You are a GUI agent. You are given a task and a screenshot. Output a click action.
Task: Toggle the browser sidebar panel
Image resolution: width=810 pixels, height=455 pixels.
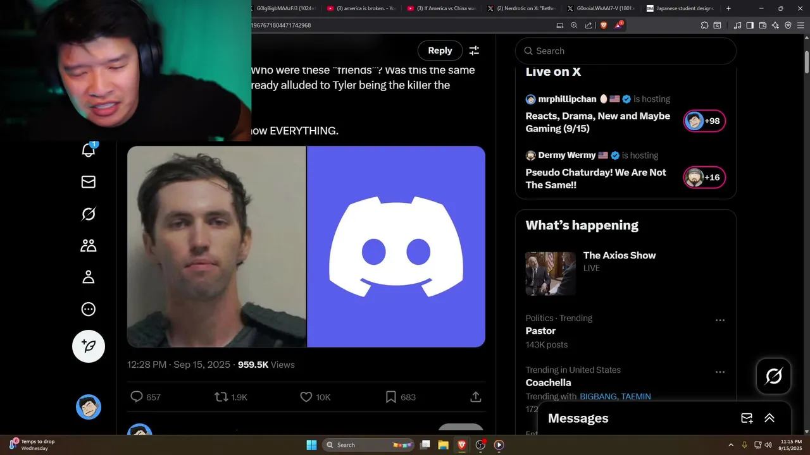pyautogui.click(x=750, y=25)
